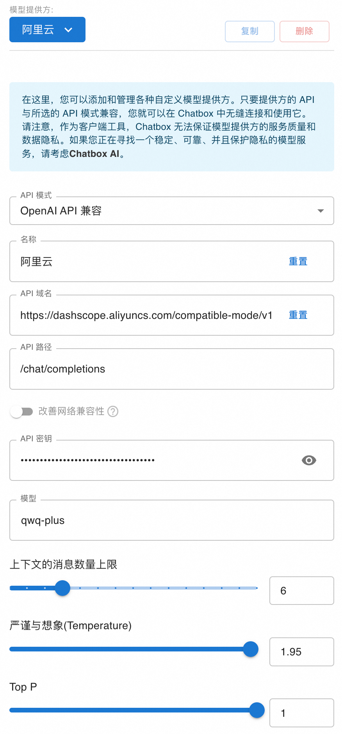Open the 模型提供方 selector showing 阿里云
The image size is (342, 734).
[x=47, y=29]
